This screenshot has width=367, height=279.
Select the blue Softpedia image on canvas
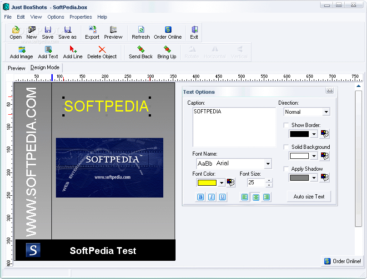(x=110, y=168)
